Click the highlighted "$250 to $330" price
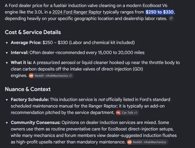The image size is (195, 148). click(160, 12)
